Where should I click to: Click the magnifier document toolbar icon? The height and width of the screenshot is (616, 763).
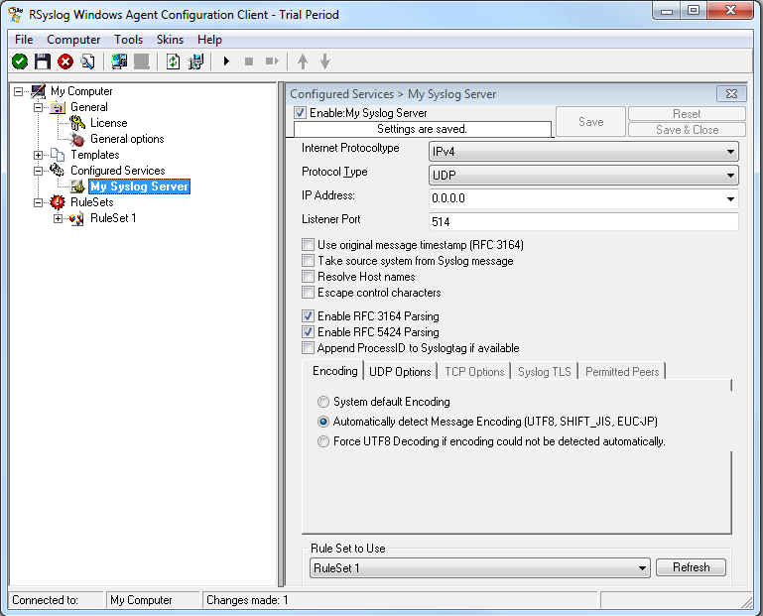point(87,62)
